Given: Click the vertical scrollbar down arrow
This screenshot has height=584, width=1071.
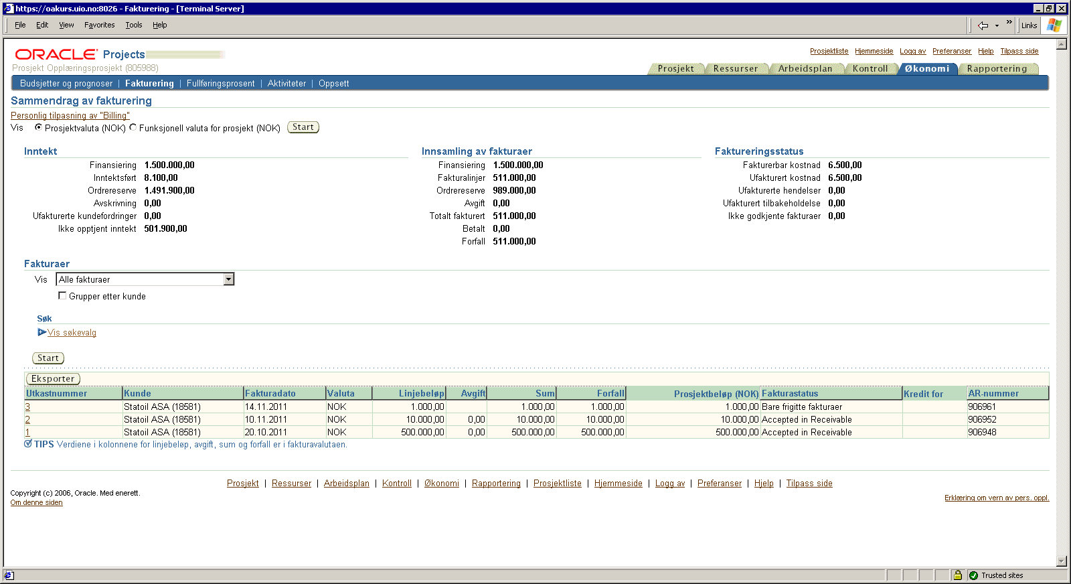Looking at the screenshot, I should [1061, 561].
